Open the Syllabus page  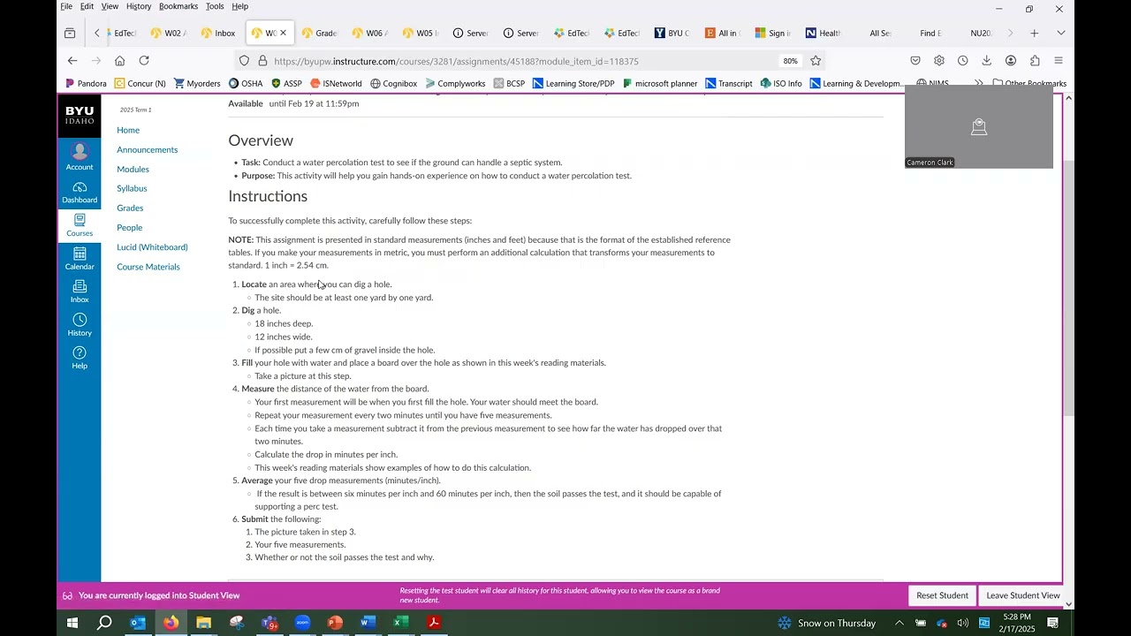click(132, 188)
